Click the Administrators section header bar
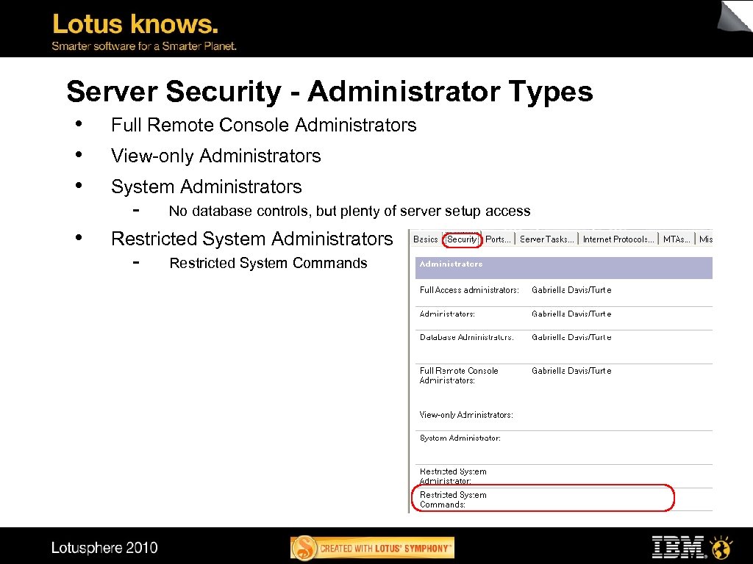The image size is (753, 564). tap(563, 267)
